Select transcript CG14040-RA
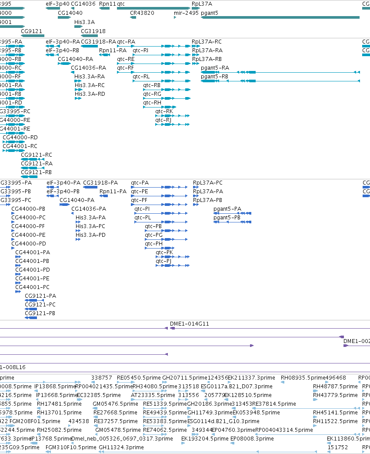Image resolution: width=370 pixels, height=454 pixels. pyautogui.click(x=76, y=59)
